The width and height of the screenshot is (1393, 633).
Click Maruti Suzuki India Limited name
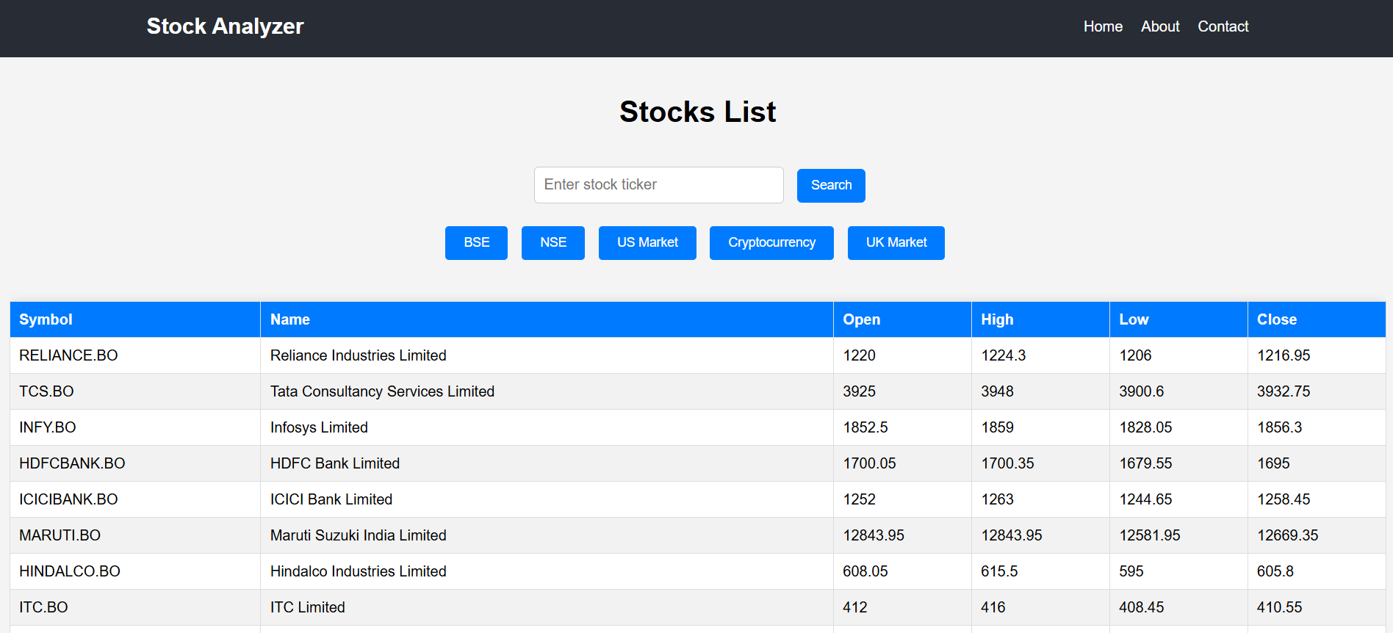pos(359,535)
